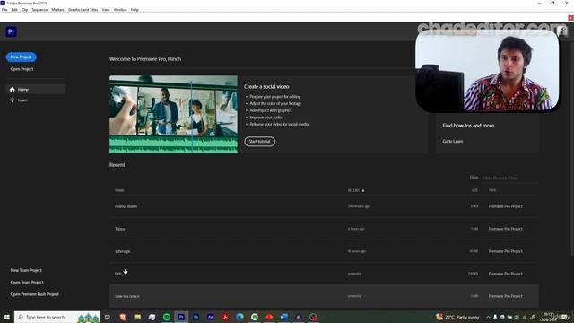
Task: Click the taskbar clock and date
Action: [x=548, y=317]
